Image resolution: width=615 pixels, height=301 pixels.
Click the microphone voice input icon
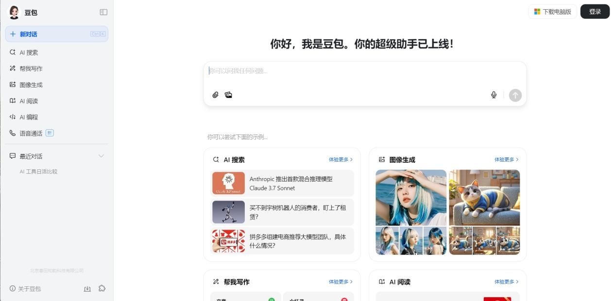point(494,95)
